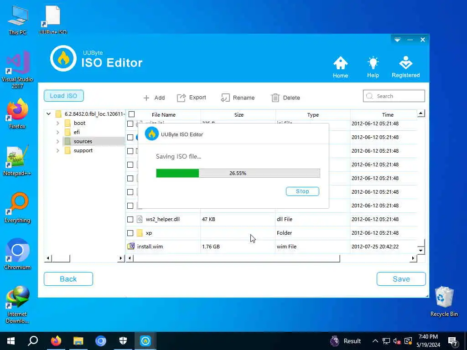This screenshot has width=467, height=350.
Task: Open Chromium desktop shortcut
Action: click(x=17, y=254)
